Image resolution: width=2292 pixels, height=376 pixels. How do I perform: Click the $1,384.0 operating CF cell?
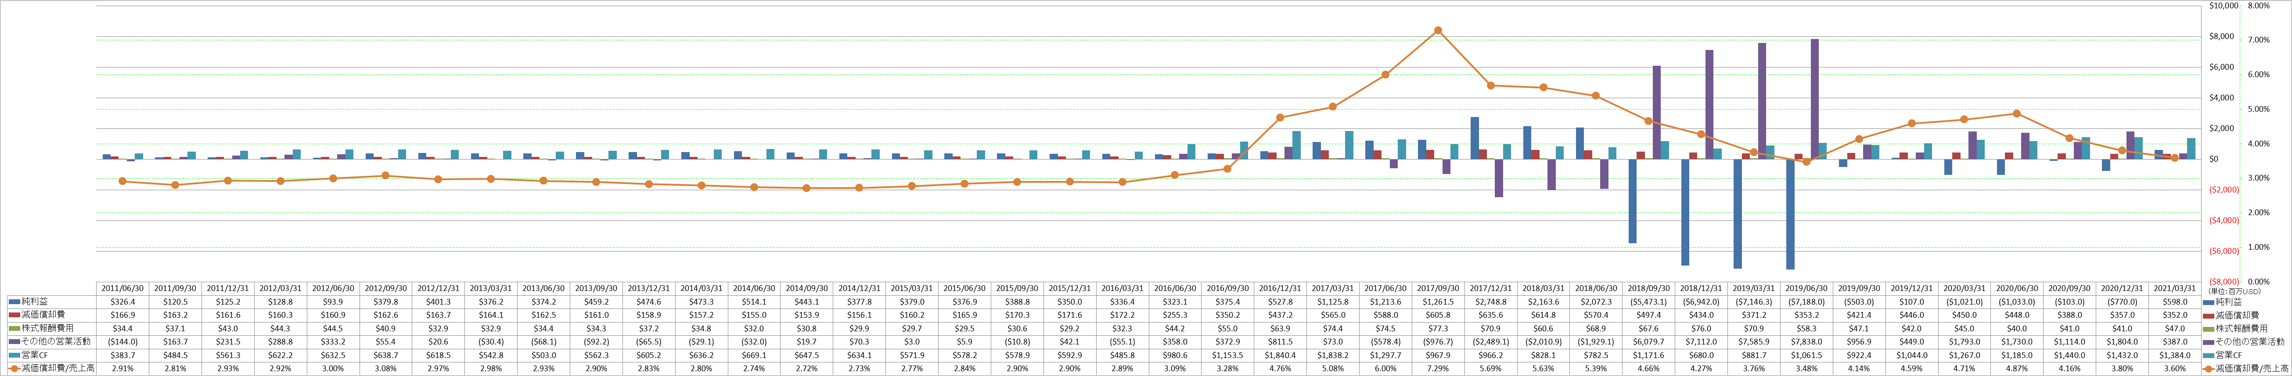point(2174,355)
